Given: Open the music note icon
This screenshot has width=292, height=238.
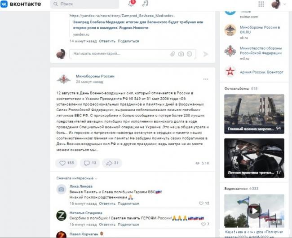Looking at the screenshot, I should [145, 4].
